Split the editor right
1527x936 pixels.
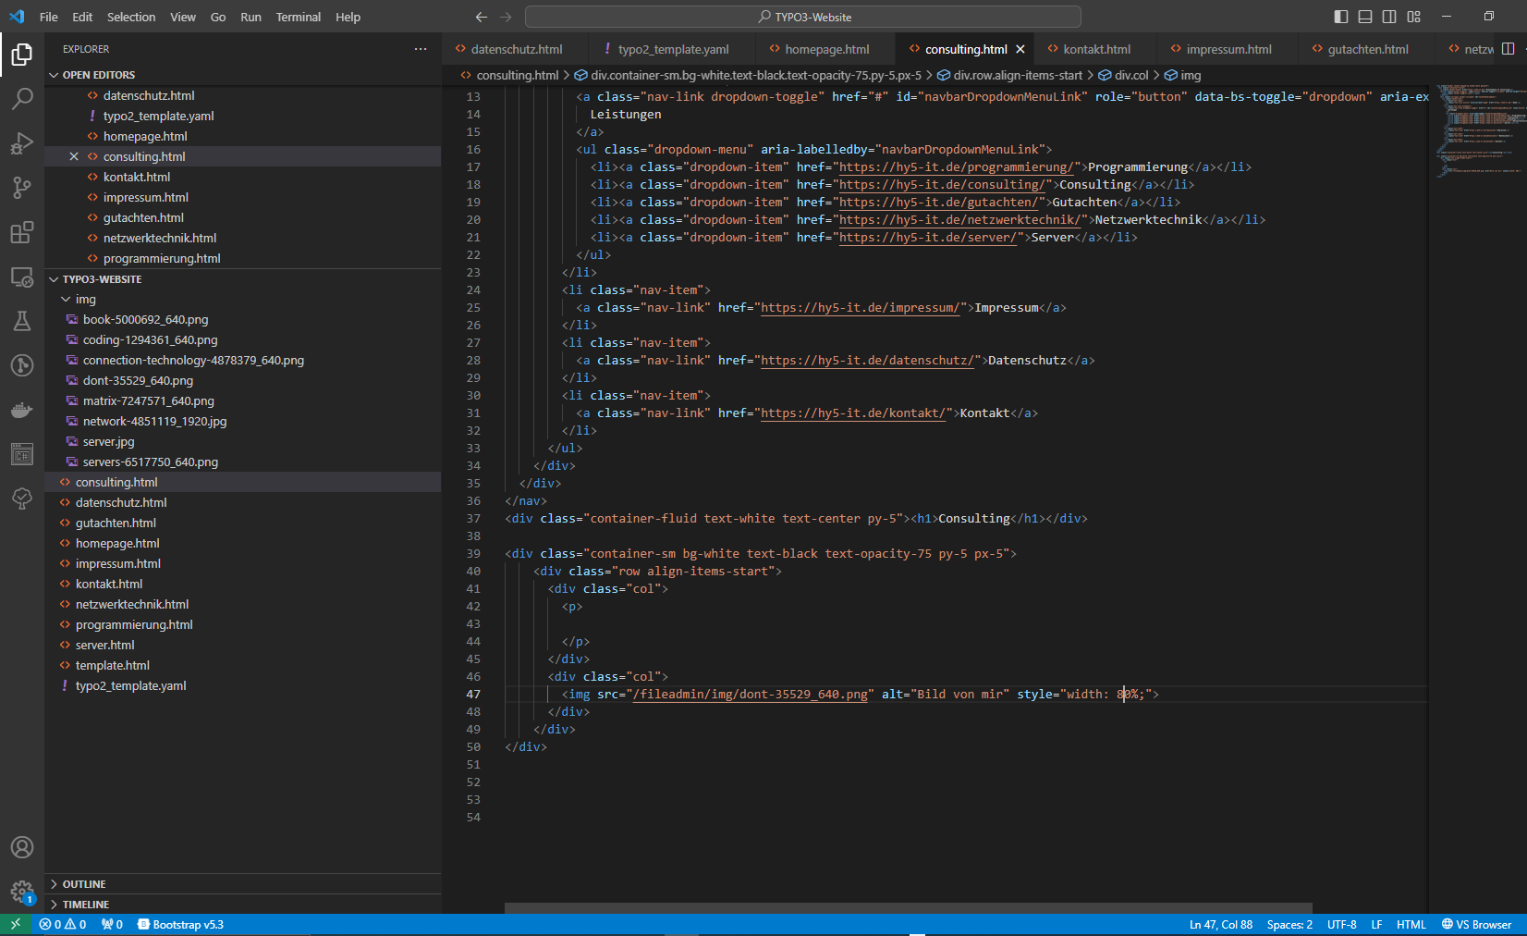point(1508,49)
